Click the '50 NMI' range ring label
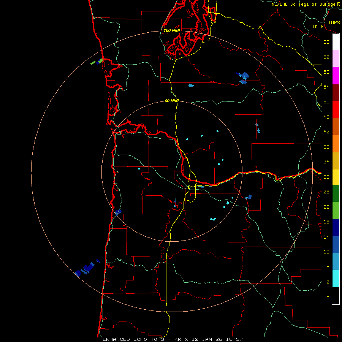The image size is (342, 342). [x=172, y=101]
